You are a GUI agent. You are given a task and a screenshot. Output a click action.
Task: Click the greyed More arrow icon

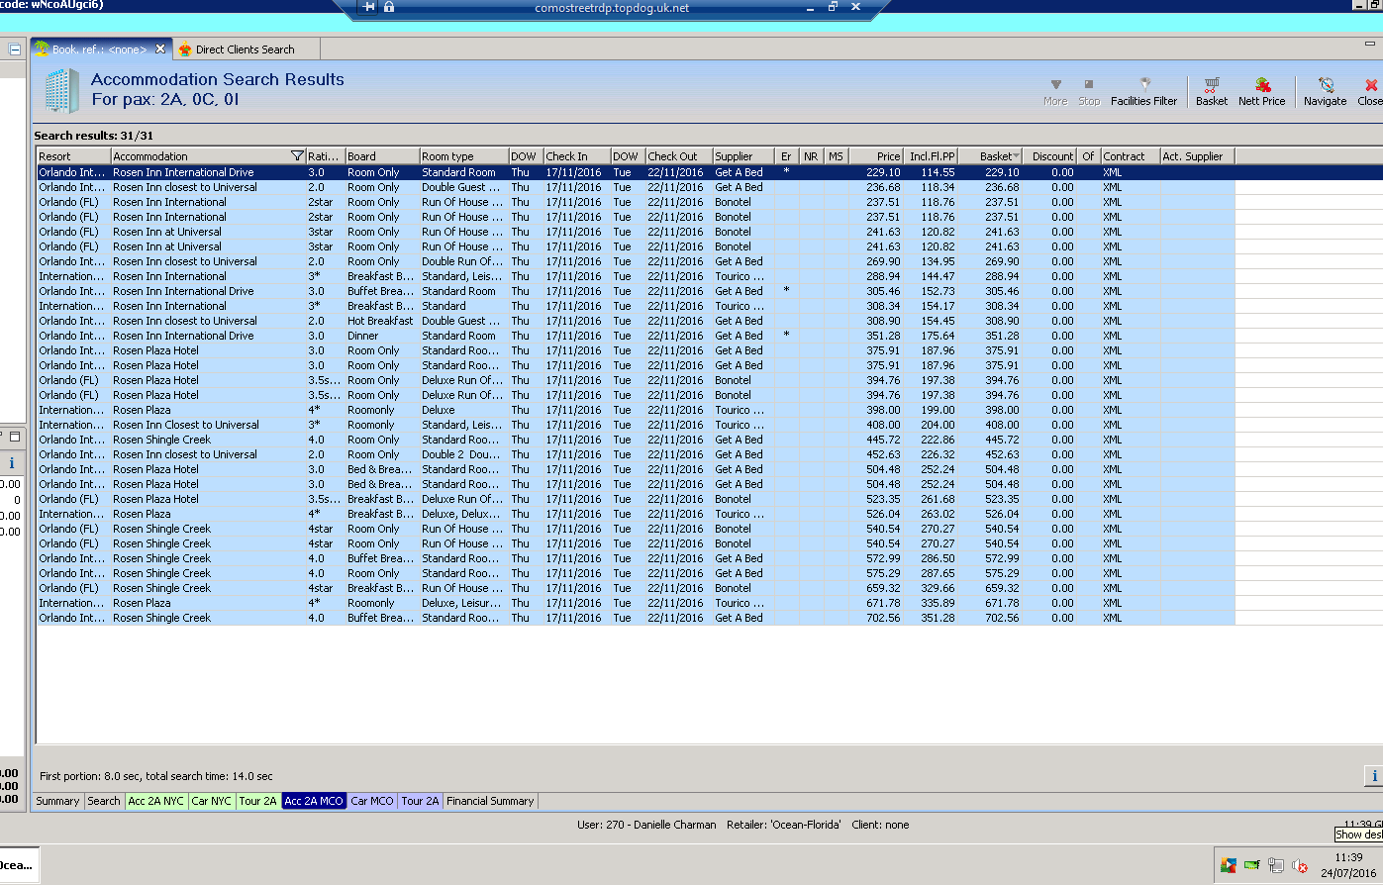pos(1055,92)
